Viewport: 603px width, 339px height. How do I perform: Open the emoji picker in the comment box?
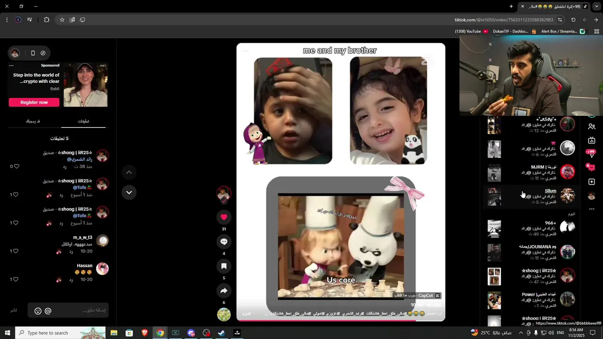[38, 311]
